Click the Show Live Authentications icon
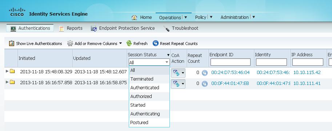This screenshot has width=332, height=131. click(11, 43)
